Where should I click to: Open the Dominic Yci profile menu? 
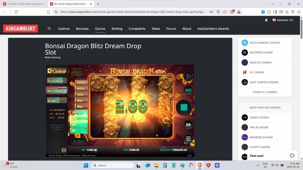(283, 20)
